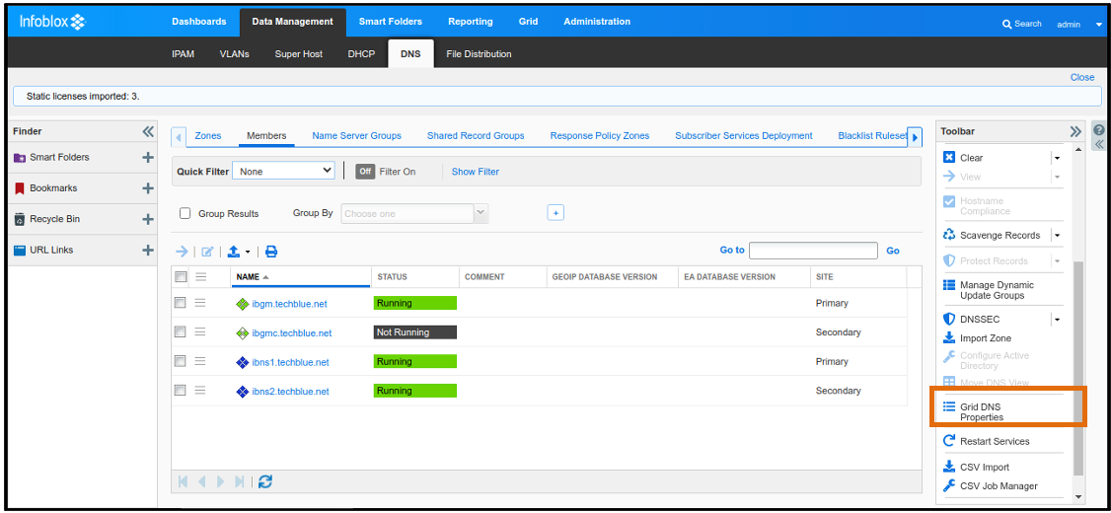The image size is (1111, 513).
Task: Click the URL Links icon
Action: pyautogui.click(x=20, y=251)
